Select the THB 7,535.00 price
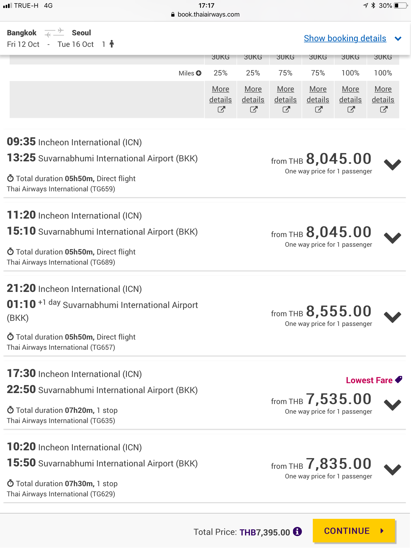The height and width of the screenshot is (548, 411). click(321, 399)
